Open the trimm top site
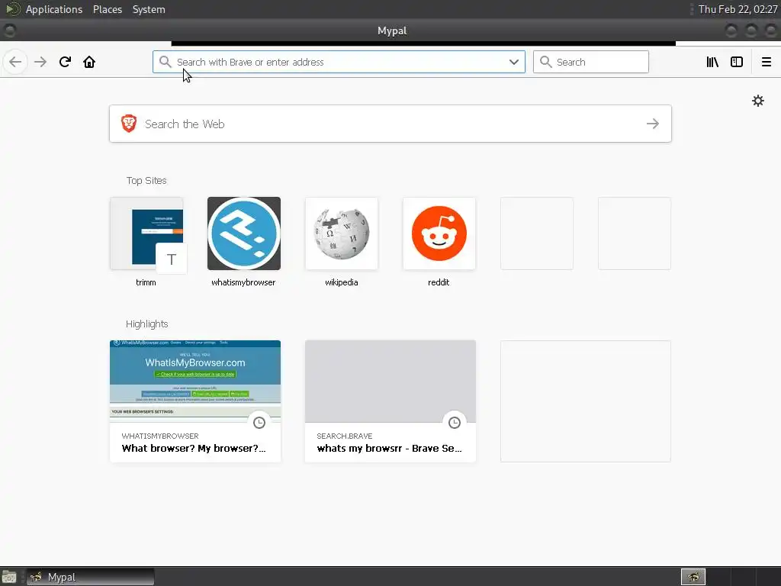781x586 pixels. (x=146, y=233)
